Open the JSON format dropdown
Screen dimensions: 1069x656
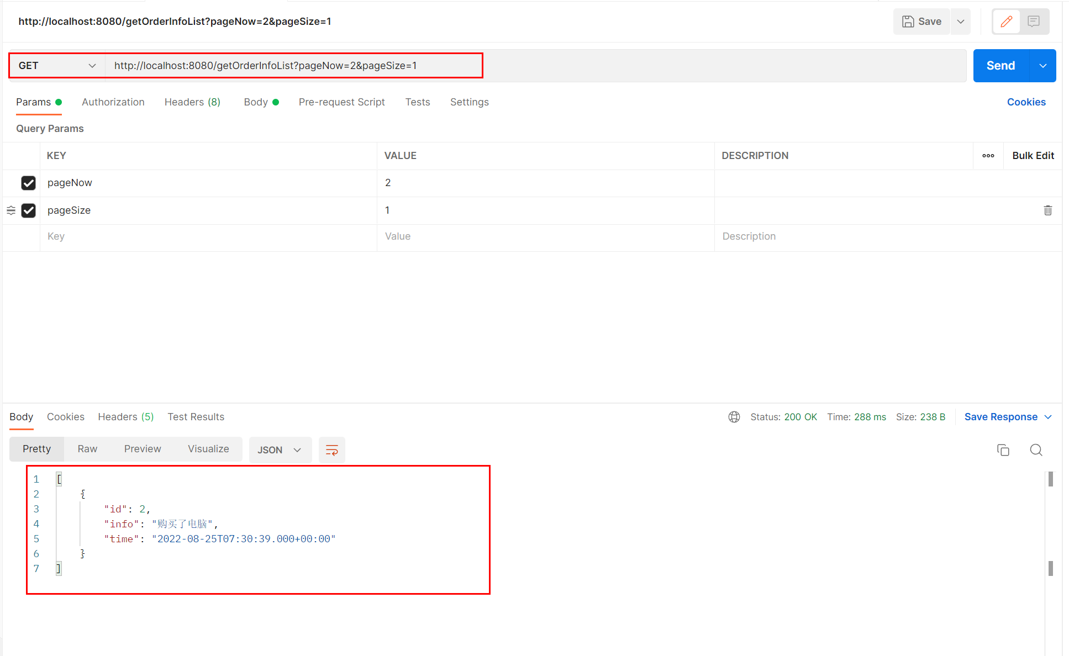tap(280, 450)
